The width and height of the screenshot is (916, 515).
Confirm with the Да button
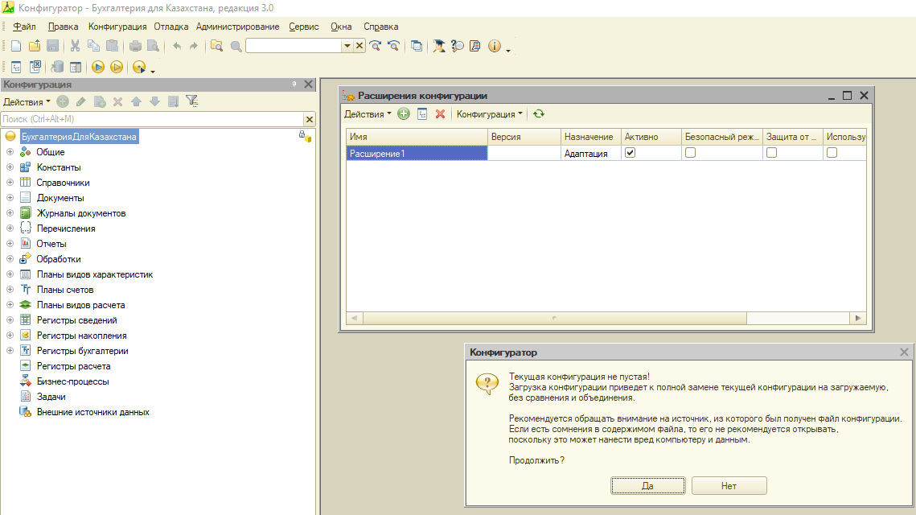tap(648, 486)
